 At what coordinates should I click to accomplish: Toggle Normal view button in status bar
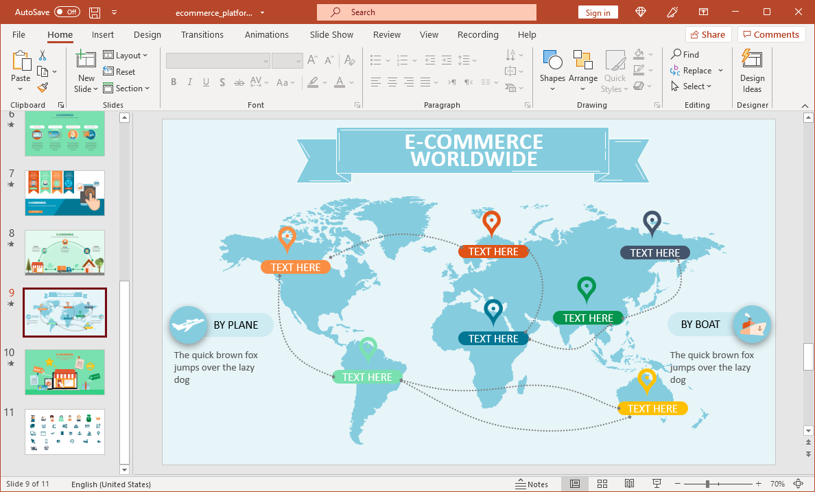coord(575,484)
